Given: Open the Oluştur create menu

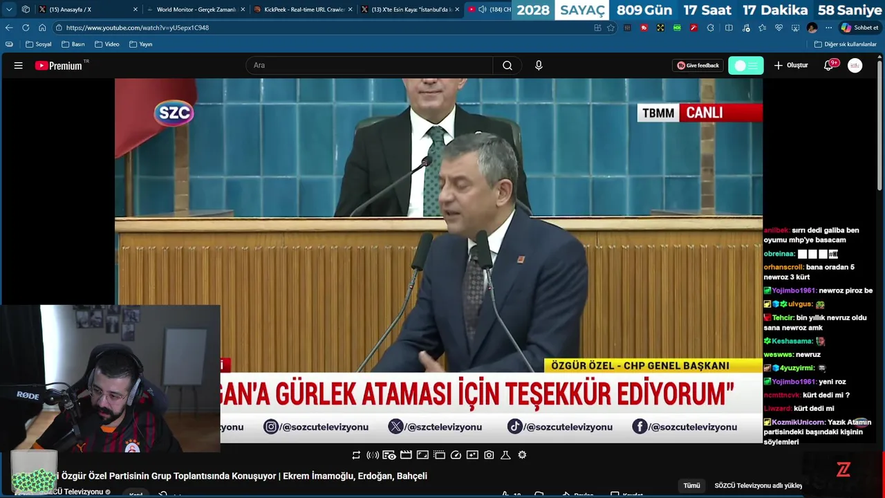Looking at the screenshot, I should 791,65.
